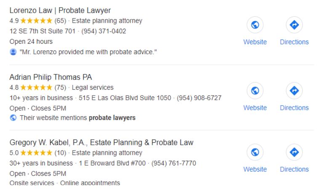The width and height of the screenshot is (326, 194).
Task: Click the 'Mr. Lorenzo provided me' review snippet
Action: click(x=88, y=52)
